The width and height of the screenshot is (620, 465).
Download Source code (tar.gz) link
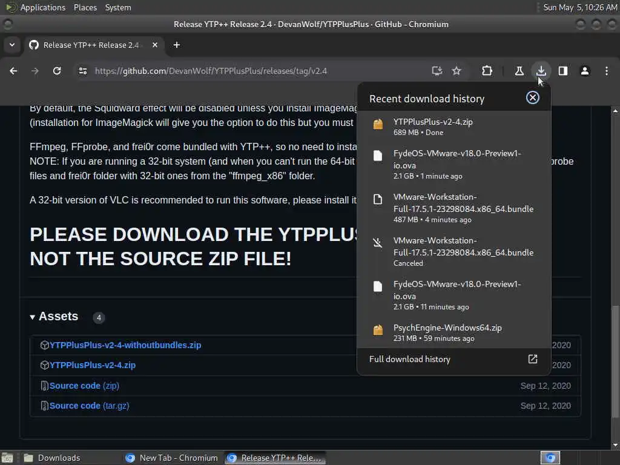click(x=90, y=406)
